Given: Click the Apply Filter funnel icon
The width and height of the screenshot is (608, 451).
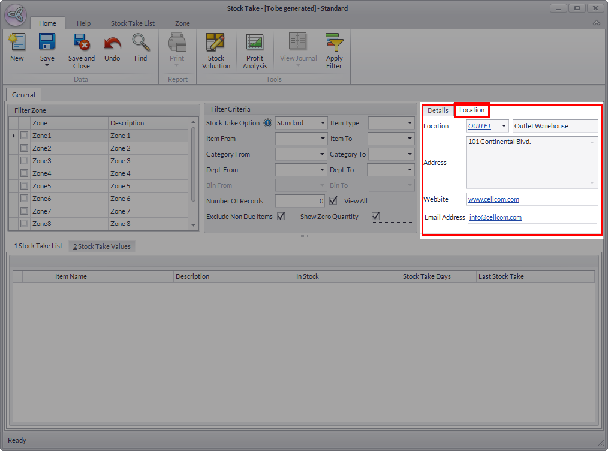Looking at the screenshot, I should tap(334, 43).
